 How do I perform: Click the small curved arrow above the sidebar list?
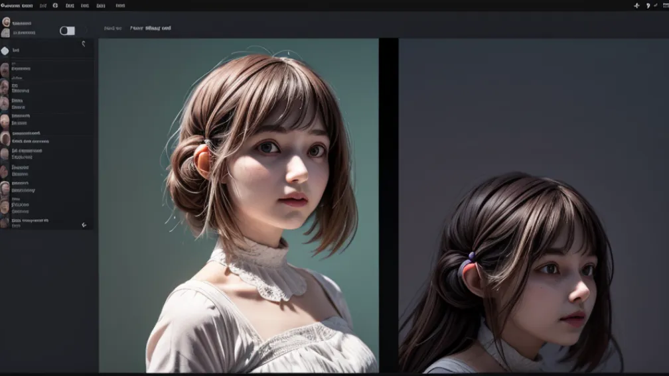[x=84, y=44]
